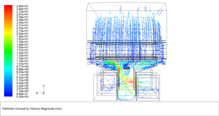Image resolution: width=219 pixels, height=116 pixels.
Task: Click the red top of the color bar
Action: click(x=8, y=6)
